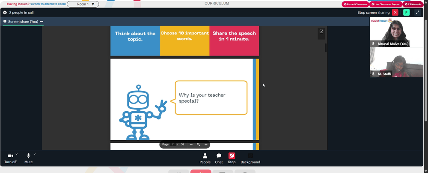
Task: Click Record Classroom button
Action: point(355,4)
